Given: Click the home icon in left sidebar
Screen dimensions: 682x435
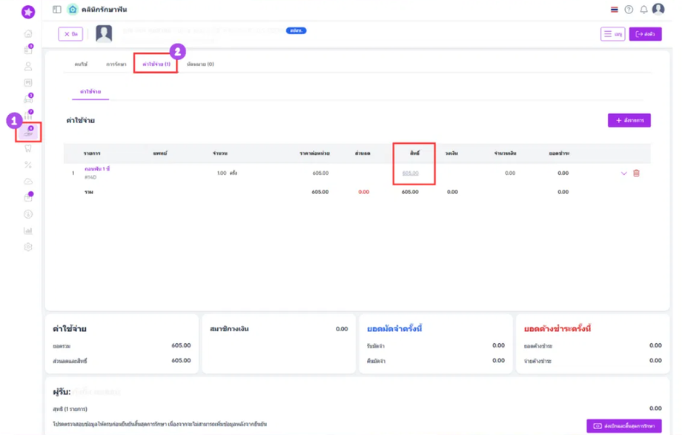Looking at the screenshot, I should click(x=28, y=34).
